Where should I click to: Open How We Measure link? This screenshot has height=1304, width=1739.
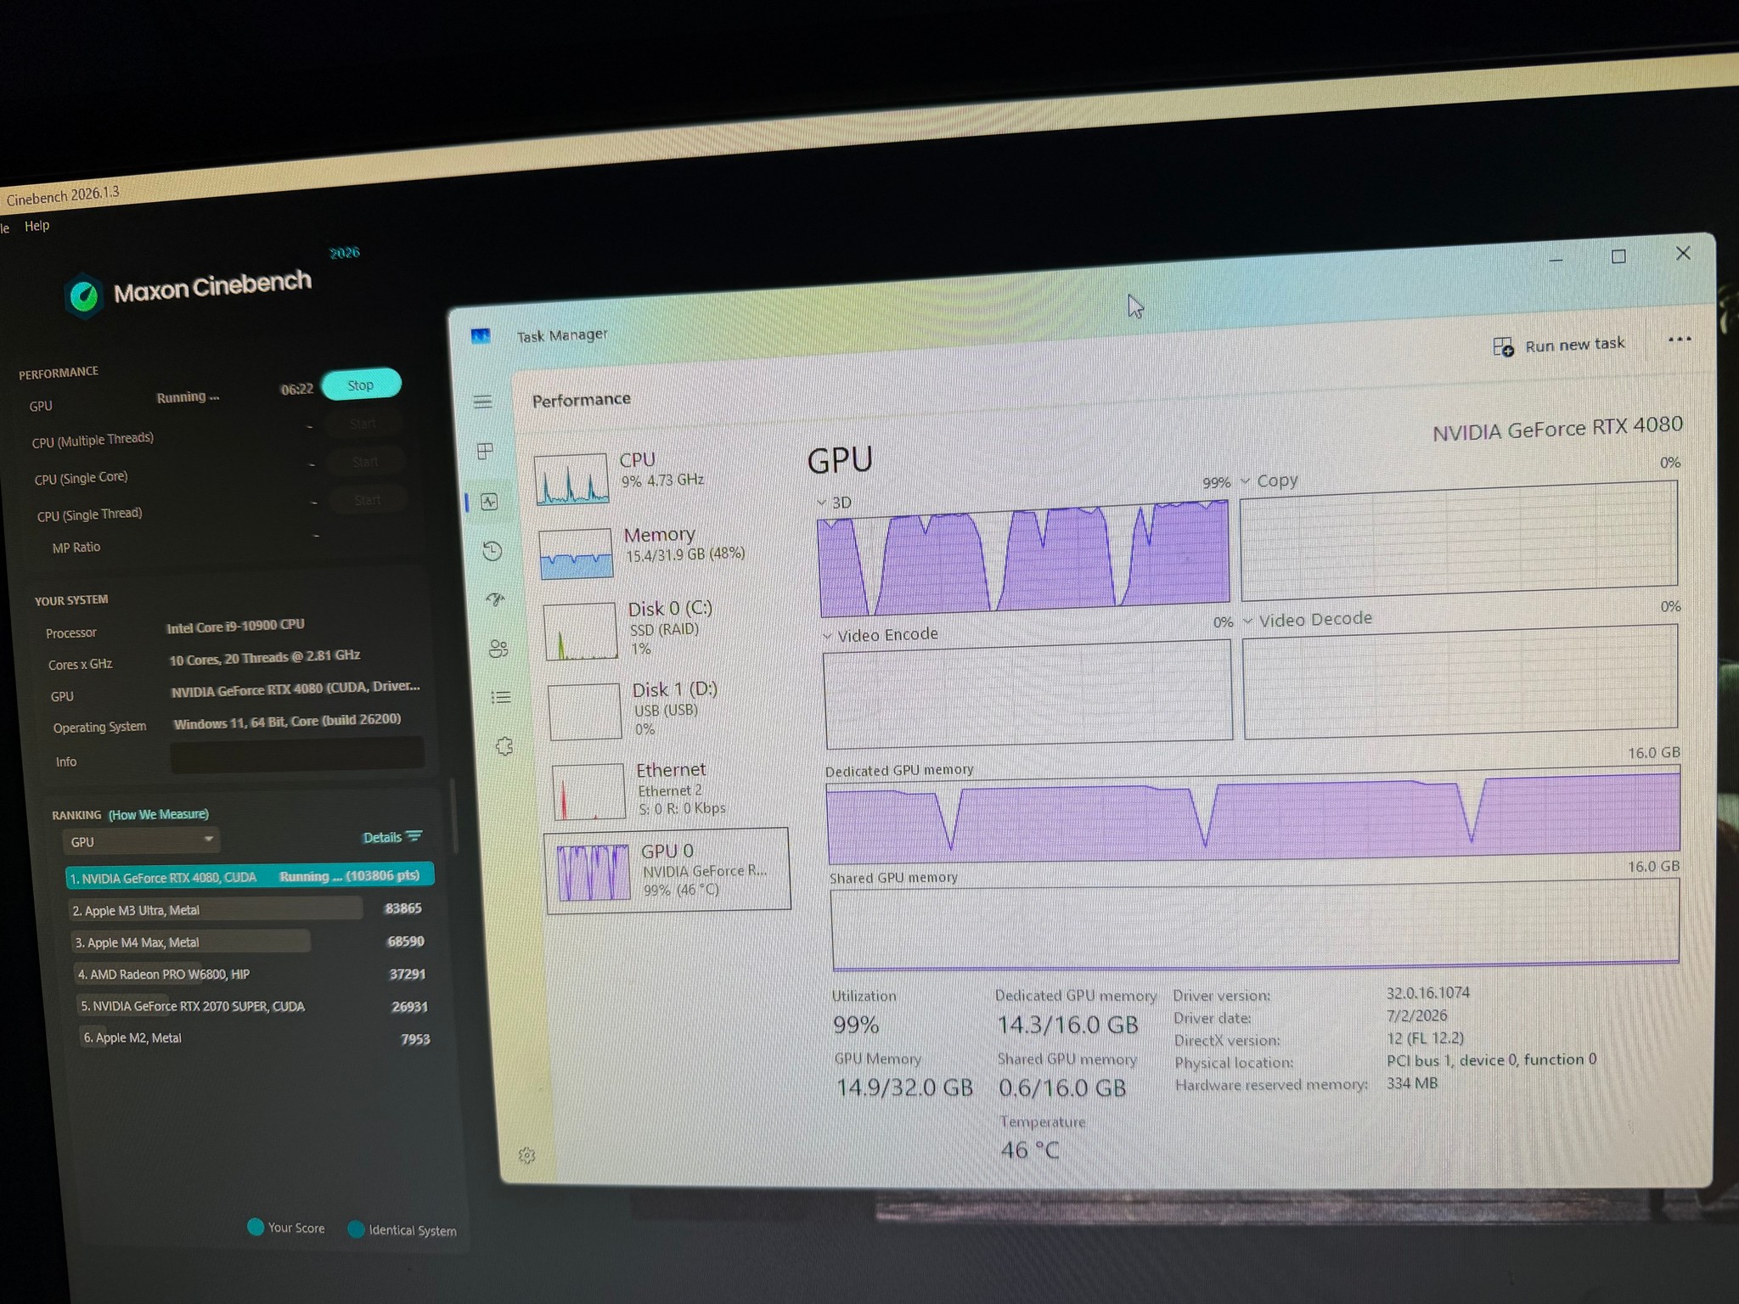[x=159, y=814]
